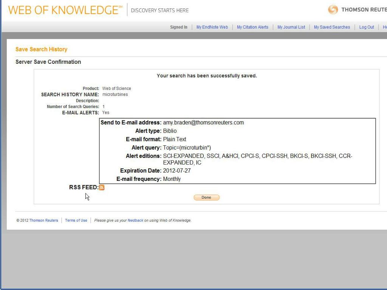Click E-MAIL ALERTS value 'Yes'

click(106, 113)
